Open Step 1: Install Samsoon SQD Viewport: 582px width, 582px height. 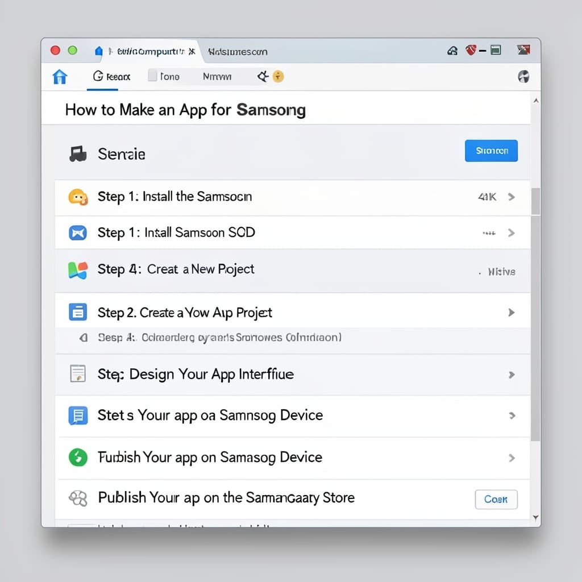coord(293,232)
